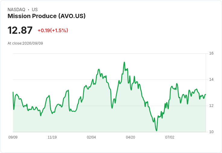
Task: Click the starting point of the price line
Action: click(13, 92)
